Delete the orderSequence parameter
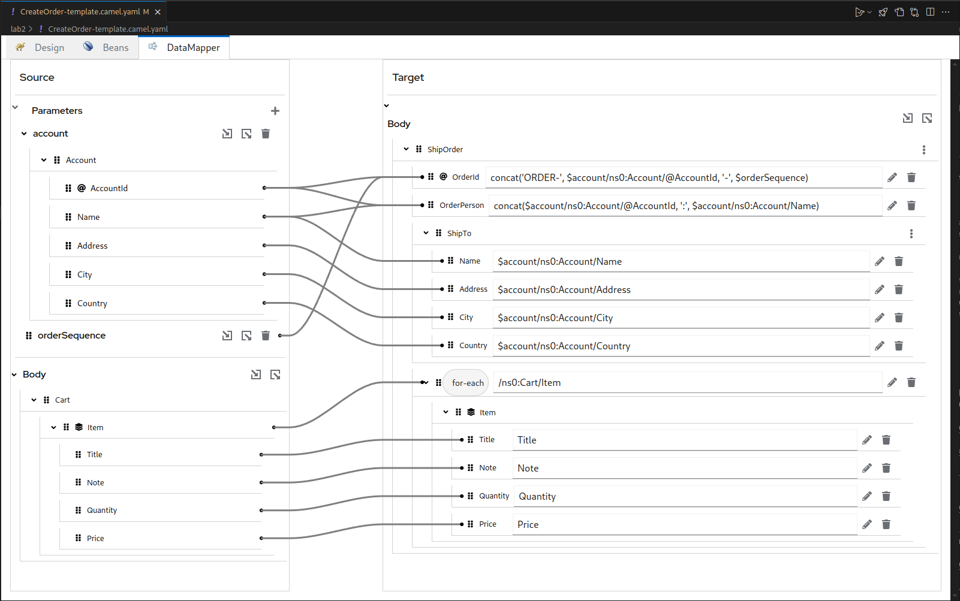 (x=266, y=336)
